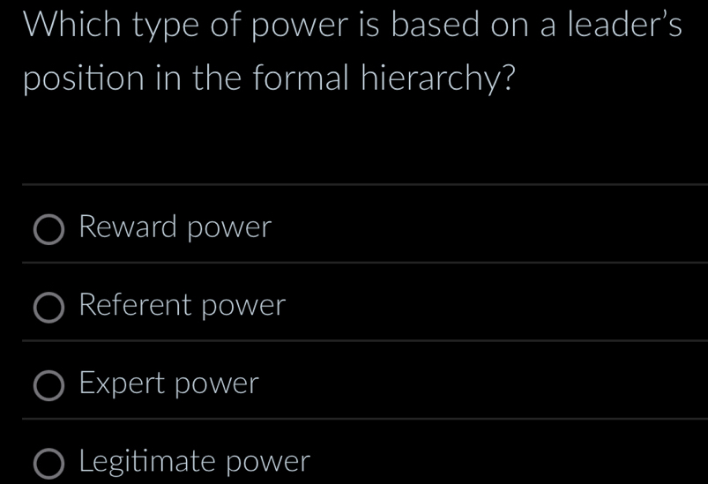Image resolution: width=708 pixels, height=484 pixels.
Task: Click the "Referent power" answer label
Action: (183, 306)
